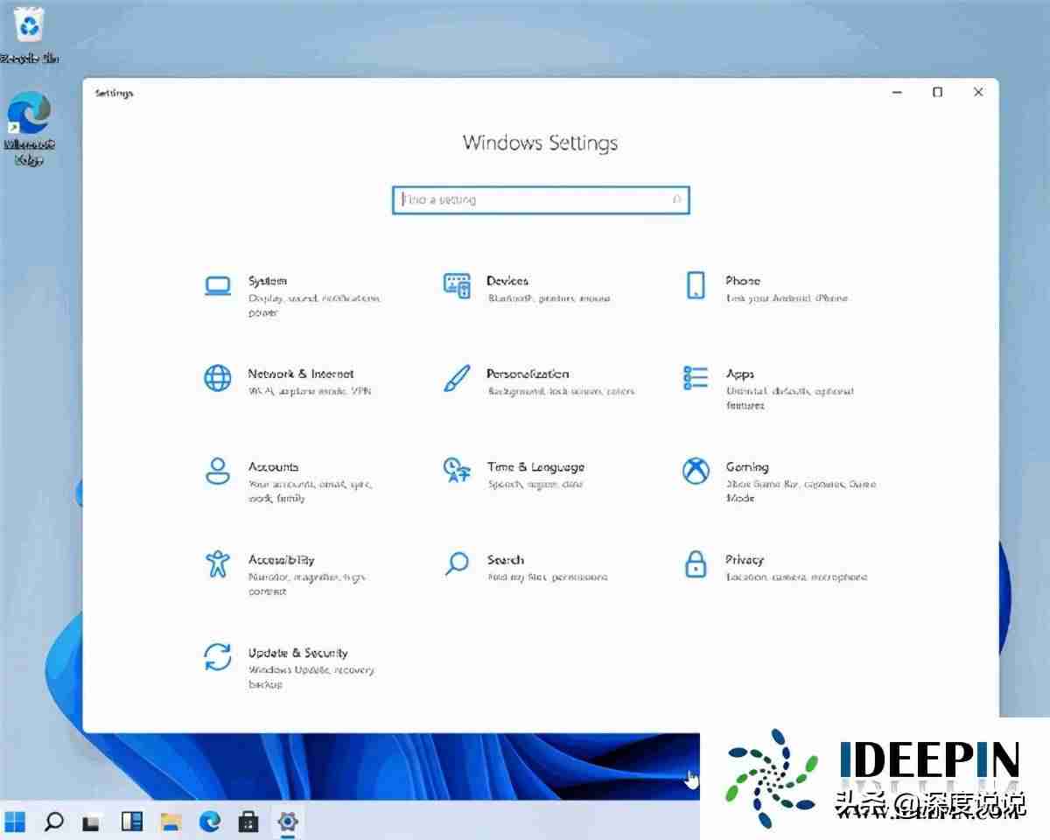
Task: Click 'Bluetooth, printers, mouse' description
Action: click(x=549, y=298)
